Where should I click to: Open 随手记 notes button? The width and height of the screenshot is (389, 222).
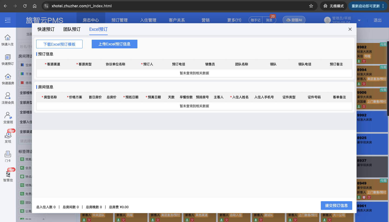tap(255, 20)
